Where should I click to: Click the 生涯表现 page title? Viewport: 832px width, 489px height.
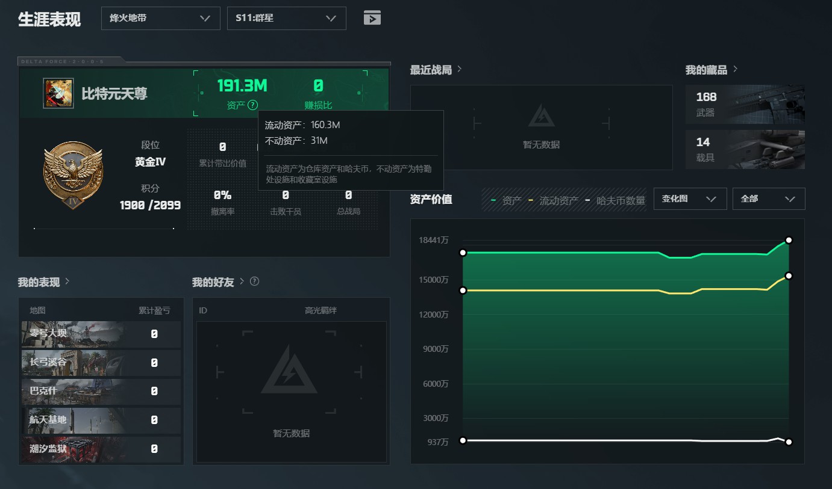click(x=49, y=19)
